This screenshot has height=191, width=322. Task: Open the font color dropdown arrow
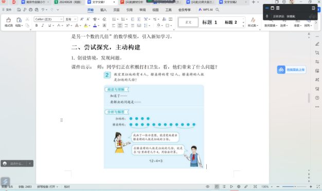[x=98, y=26]
